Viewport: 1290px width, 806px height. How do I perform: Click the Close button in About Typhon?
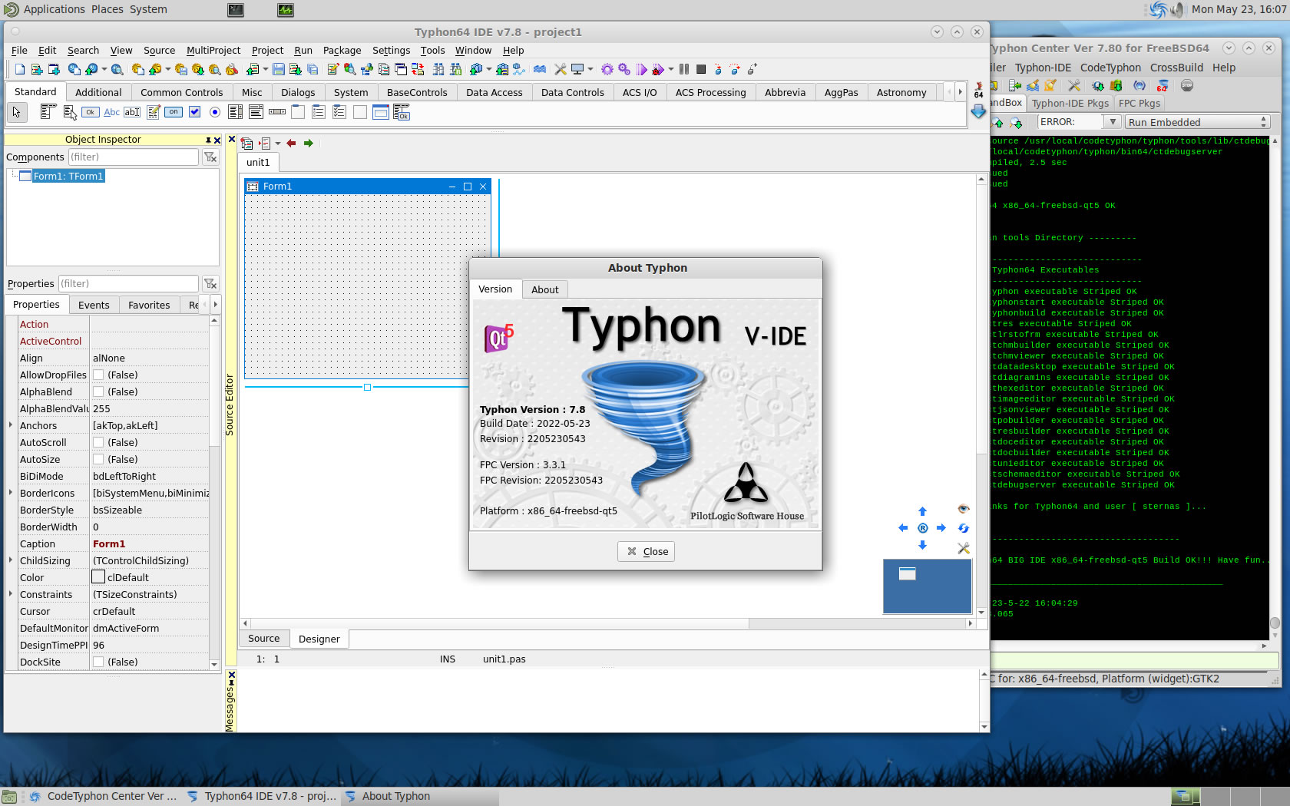coord(646,551)
